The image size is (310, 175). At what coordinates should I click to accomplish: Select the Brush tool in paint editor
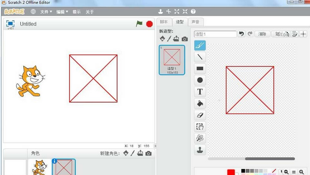[200, 46]
